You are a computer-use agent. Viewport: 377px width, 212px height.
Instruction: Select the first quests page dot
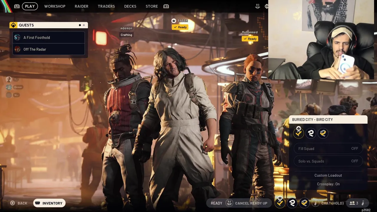[x=80, y=25]
